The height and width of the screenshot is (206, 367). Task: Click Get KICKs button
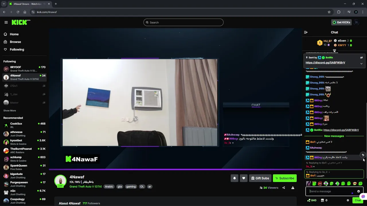pos(341,22)
